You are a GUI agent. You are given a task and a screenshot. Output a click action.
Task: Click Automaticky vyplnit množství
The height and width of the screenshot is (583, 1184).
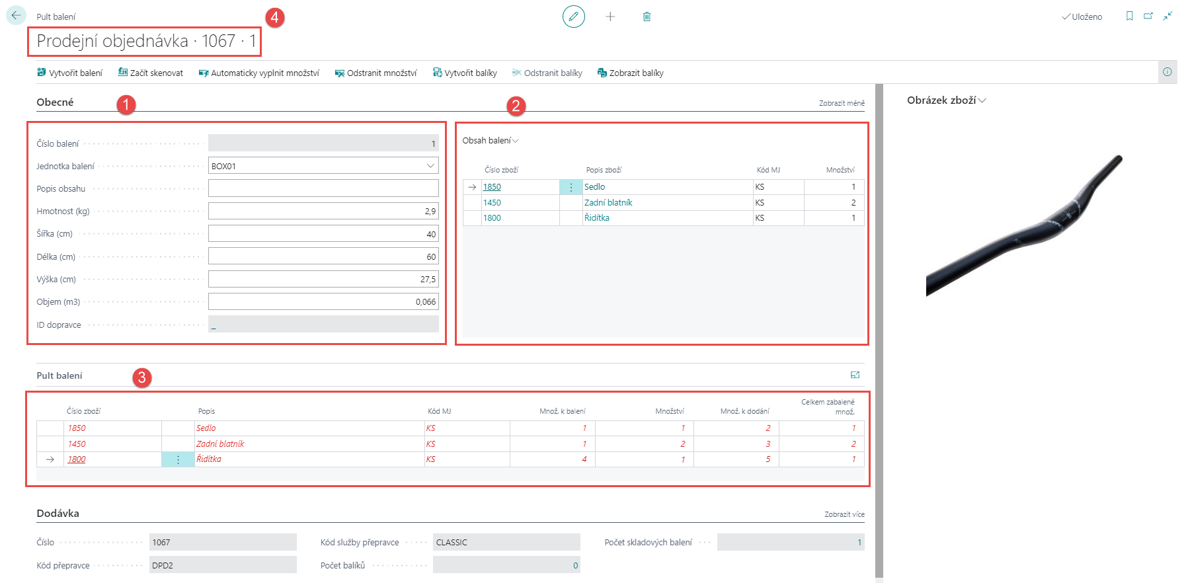[259, 73]
